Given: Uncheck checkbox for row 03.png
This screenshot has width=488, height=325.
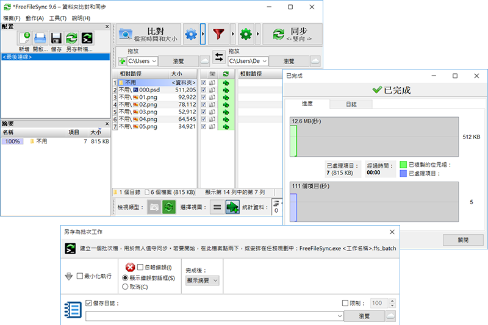Looking at the screenshot, I should tap(203, 112).
